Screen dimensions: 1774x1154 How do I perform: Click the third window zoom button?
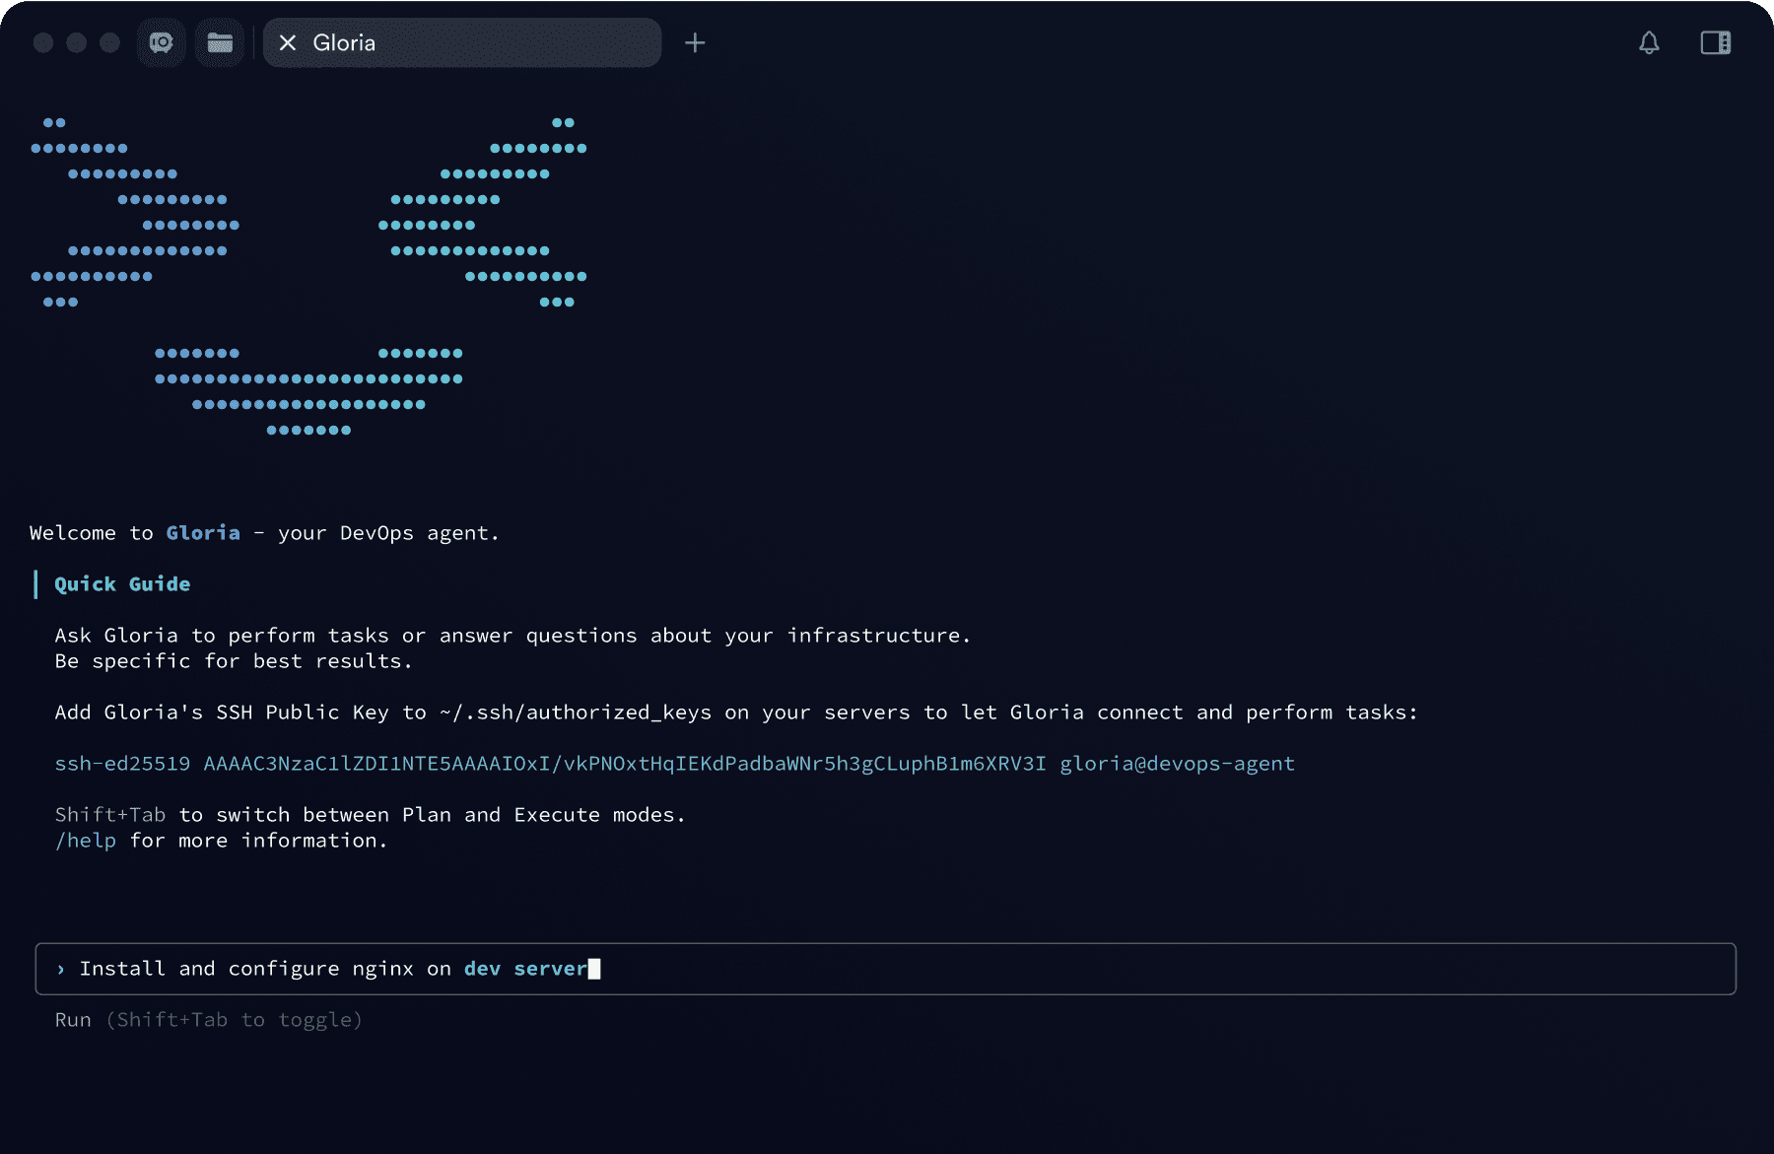(x=110, y=42)
